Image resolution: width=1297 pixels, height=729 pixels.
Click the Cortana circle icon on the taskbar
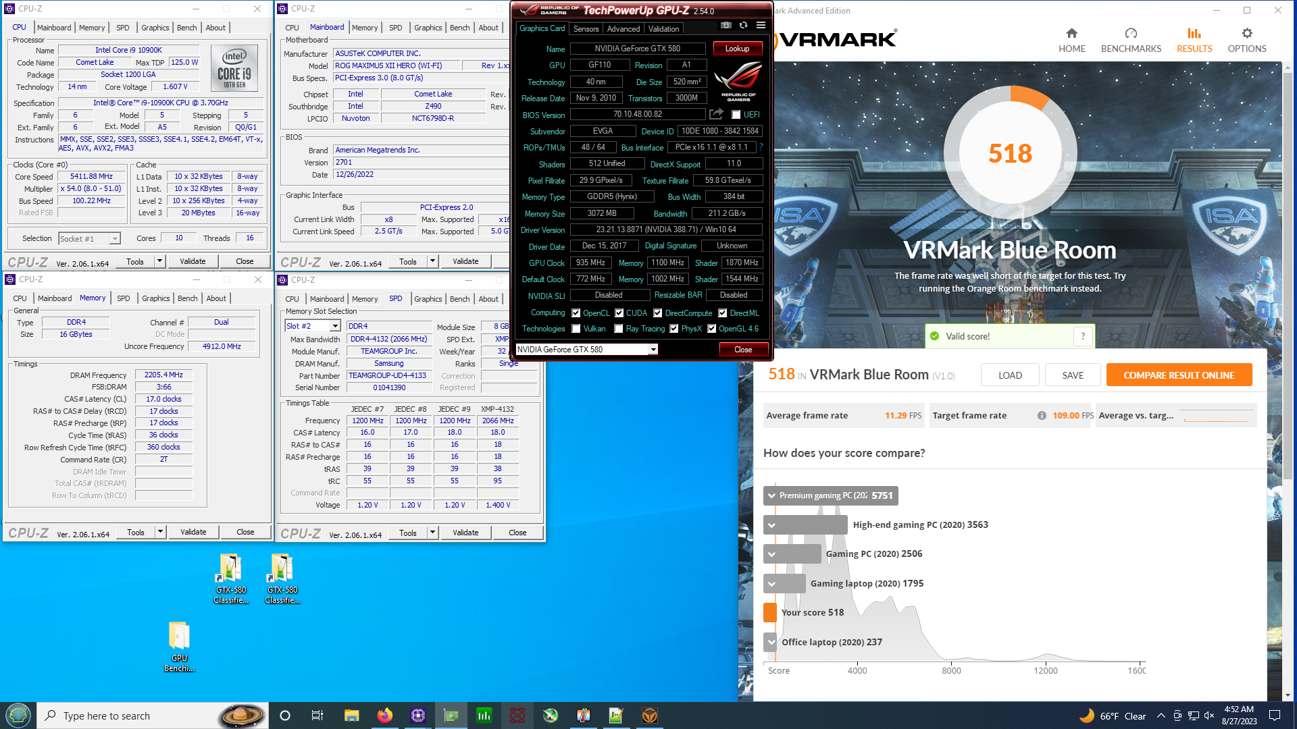(284, 715)
